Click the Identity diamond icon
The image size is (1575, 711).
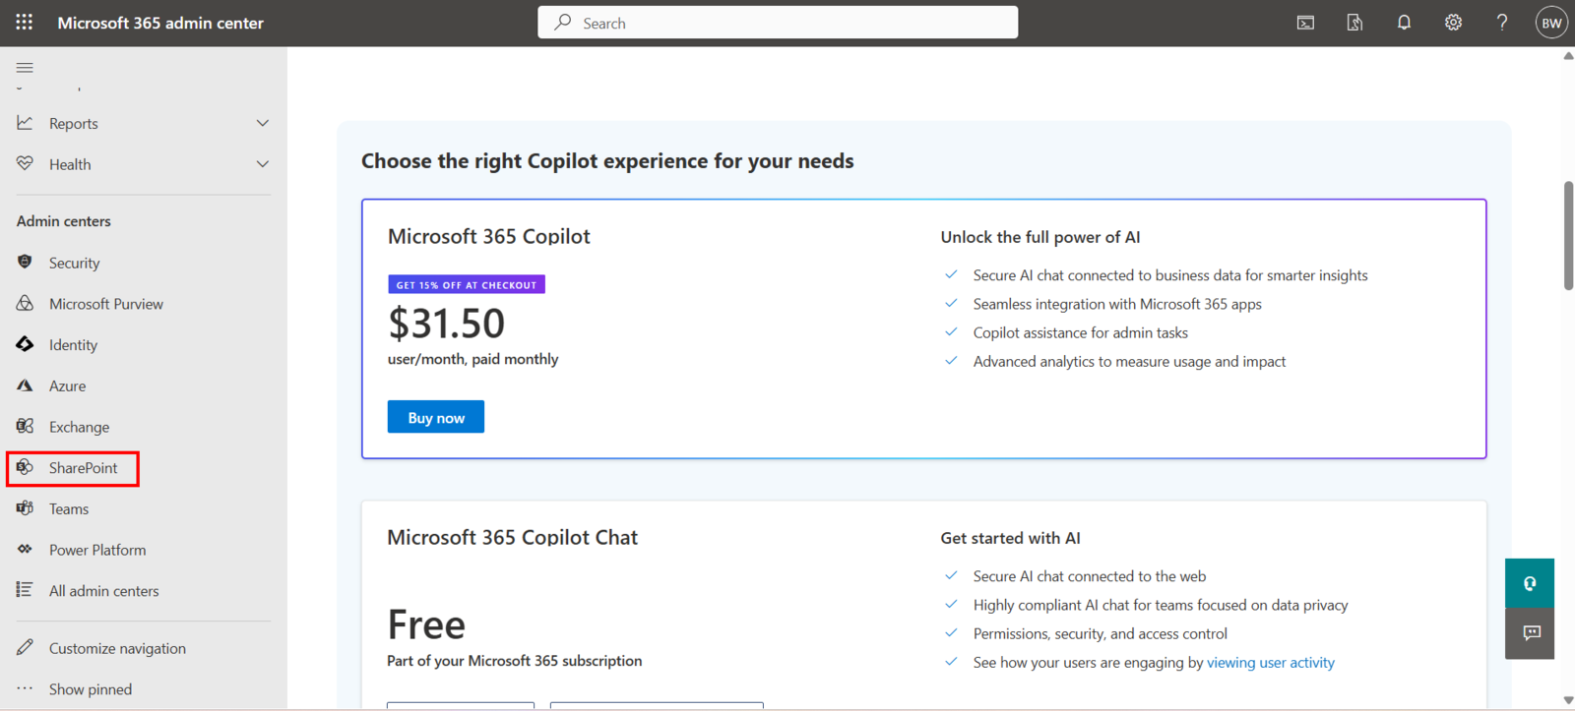[25, 344]
